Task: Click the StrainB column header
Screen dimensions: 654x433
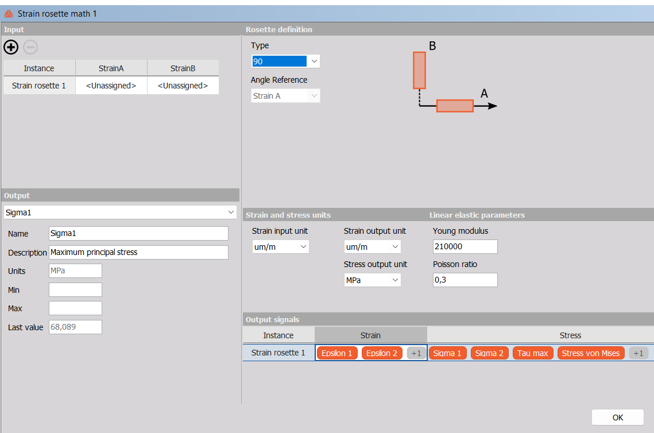Action: tap(183, 68)
